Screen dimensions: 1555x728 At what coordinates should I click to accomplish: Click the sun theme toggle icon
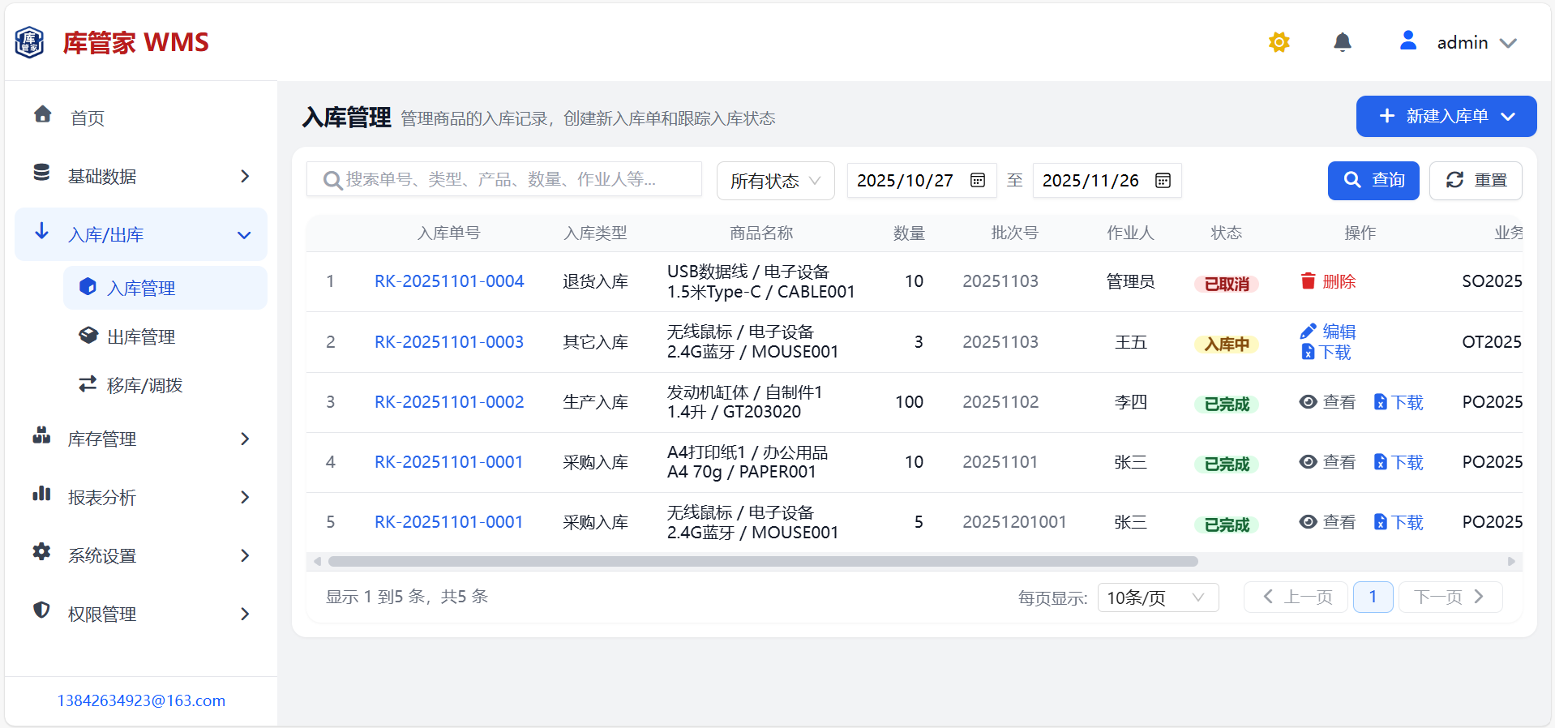(x=1279, y=42)
